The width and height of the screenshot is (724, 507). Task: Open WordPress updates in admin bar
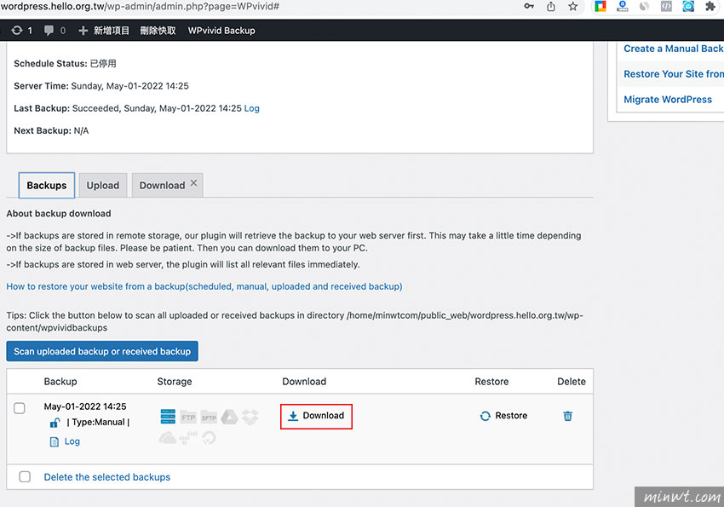tap(21, 31)
